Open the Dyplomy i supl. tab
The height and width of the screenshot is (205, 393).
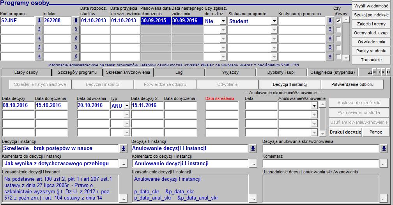[281, 72]
